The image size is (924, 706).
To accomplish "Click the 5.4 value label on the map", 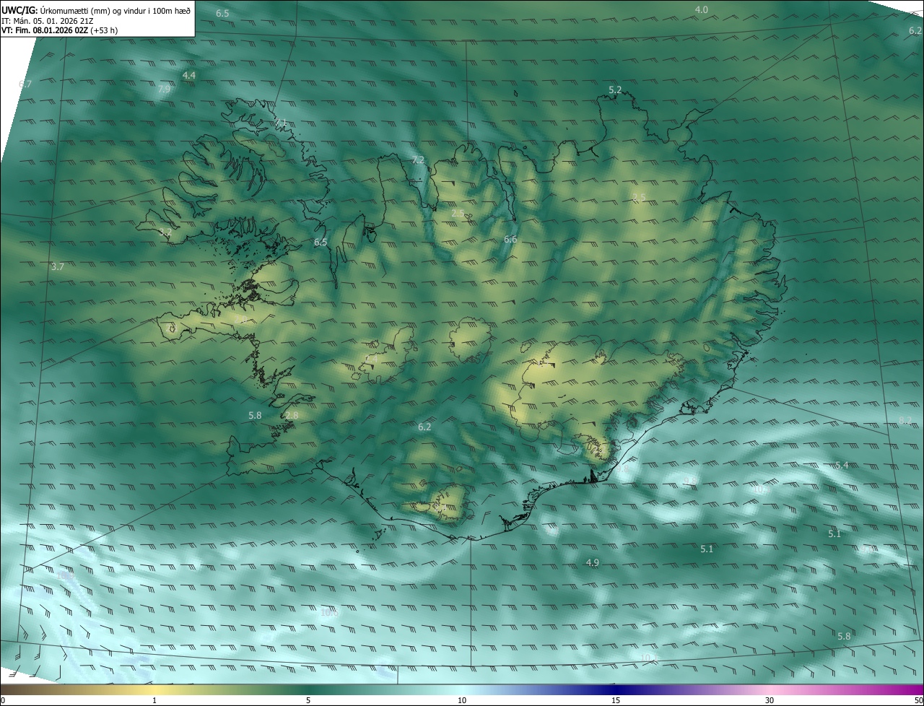I will [842, 465].
